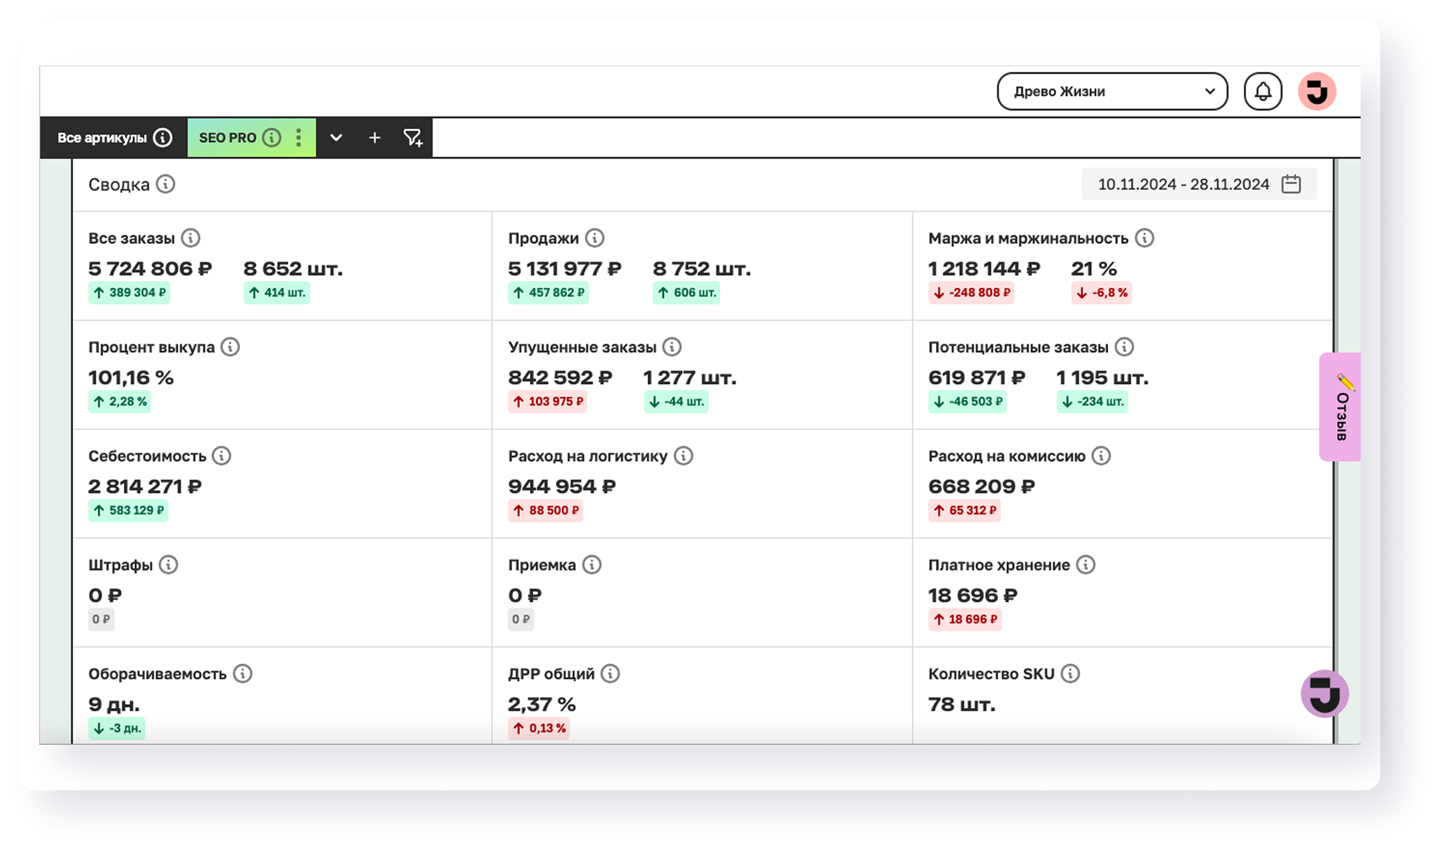
Task: Select the 842 592 ₽ missed orders value
Action: pos(561,378)
